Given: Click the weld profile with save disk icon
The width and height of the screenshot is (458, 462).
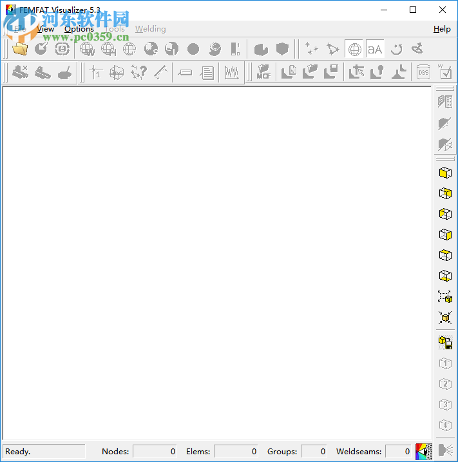Looking at the screenshot, I should [331, 72].
